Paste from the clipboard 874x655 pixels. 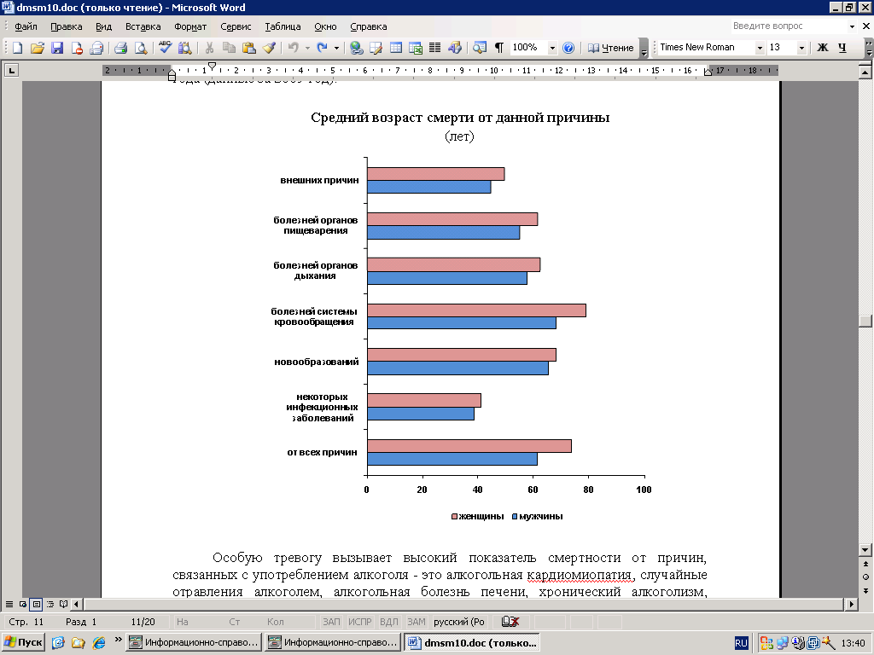(248, 48)
